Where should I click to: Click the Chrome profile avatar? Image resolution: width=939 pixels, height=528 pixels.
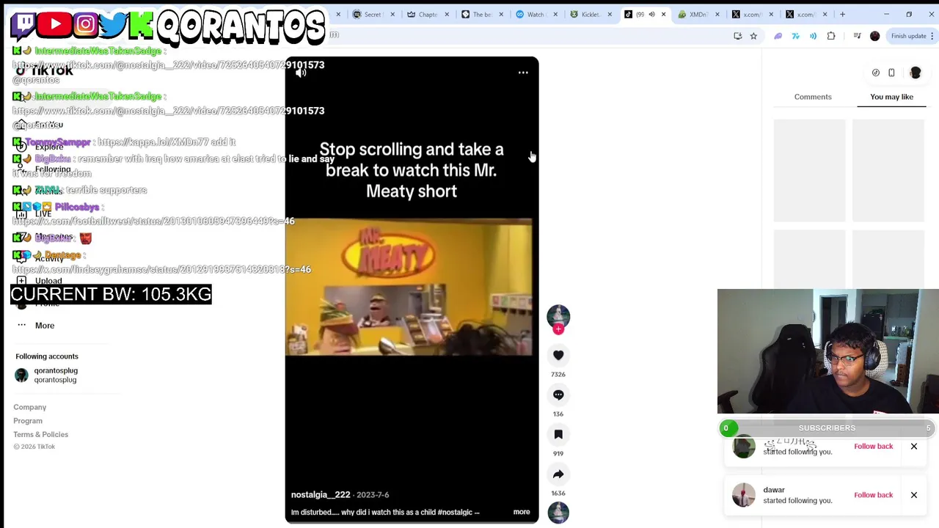pos(874,36)
